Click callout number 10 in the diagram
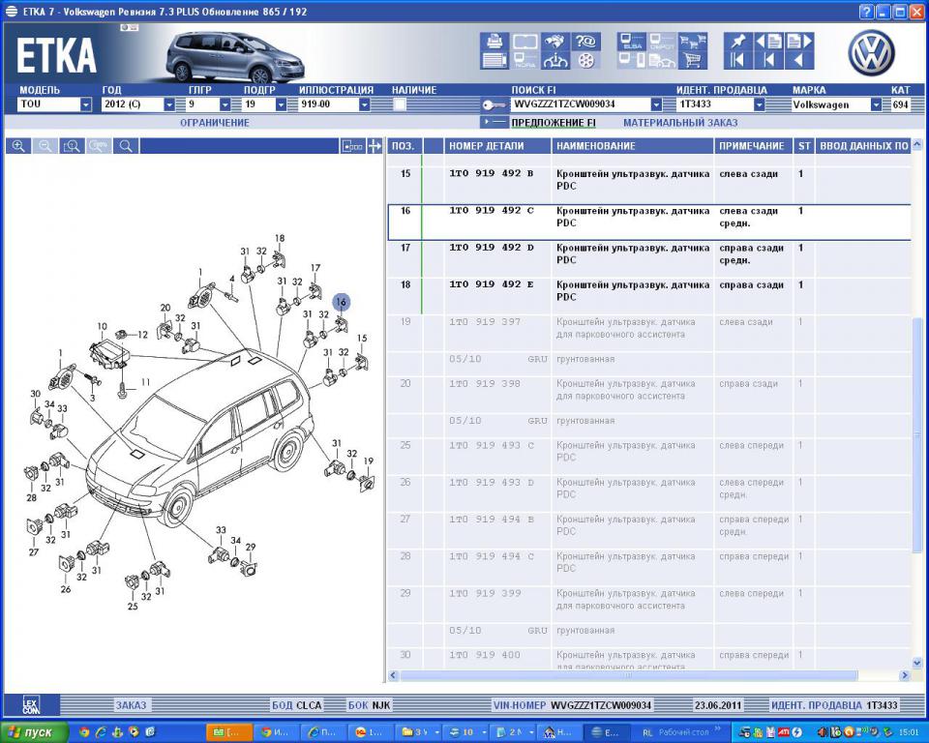929x743 pixels. pos(102,326)
